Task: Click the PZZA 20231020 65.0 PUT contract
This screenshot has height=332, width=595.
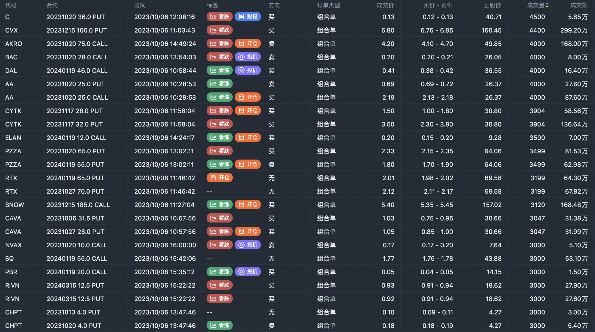Action: tap(76, 151)
